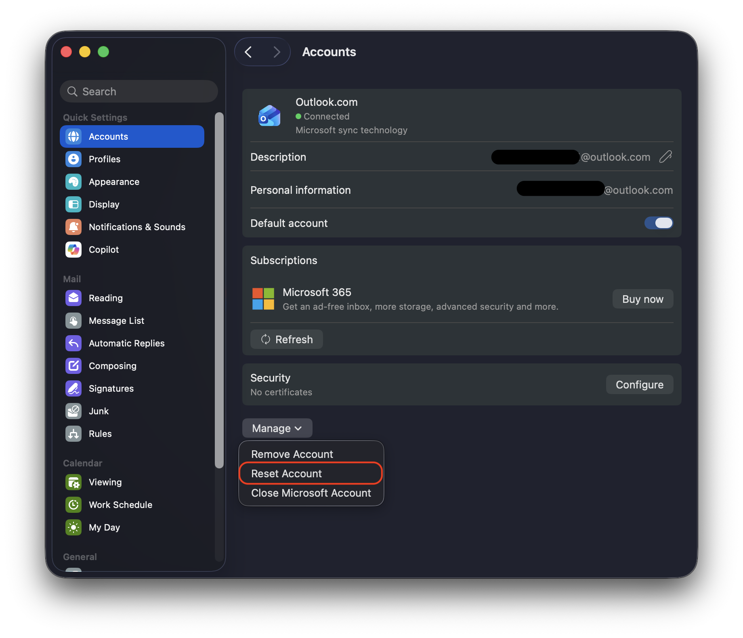Toggle the Default account switch
Image resolution: width=743 pixels, height=638 pixels.
pyautogui.click(x=659, y=223)
